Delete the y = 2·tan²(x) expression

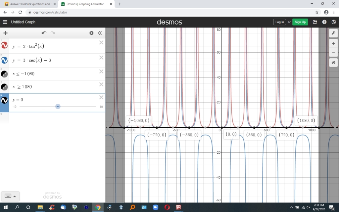pos(101,43)
